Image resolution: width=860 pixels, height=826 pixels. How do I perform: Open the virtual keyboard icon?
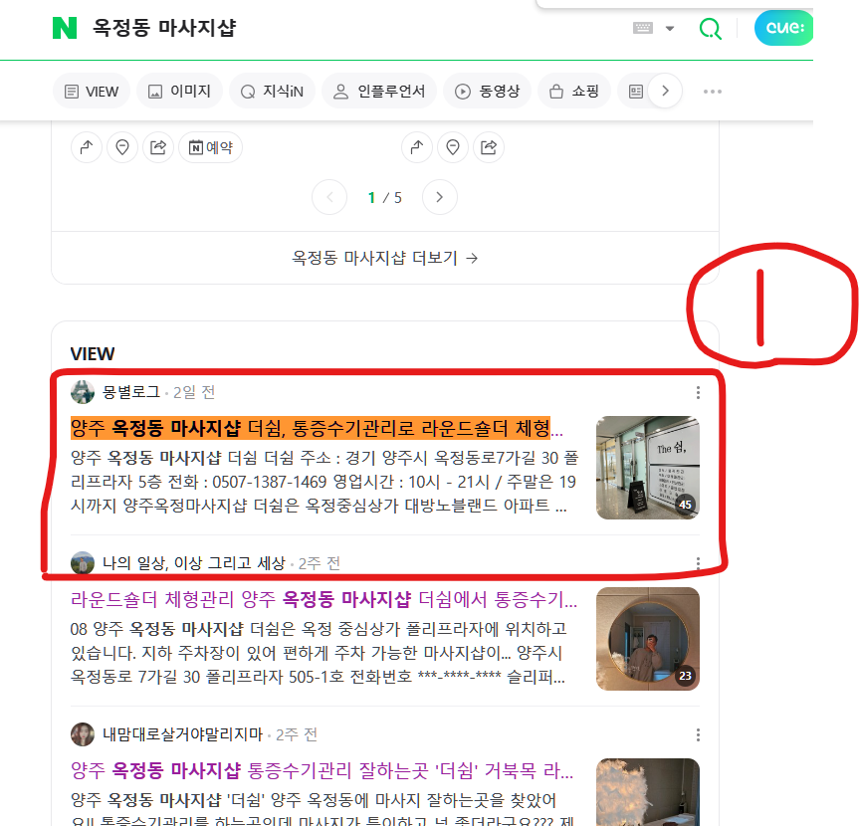tap(643, 28)
